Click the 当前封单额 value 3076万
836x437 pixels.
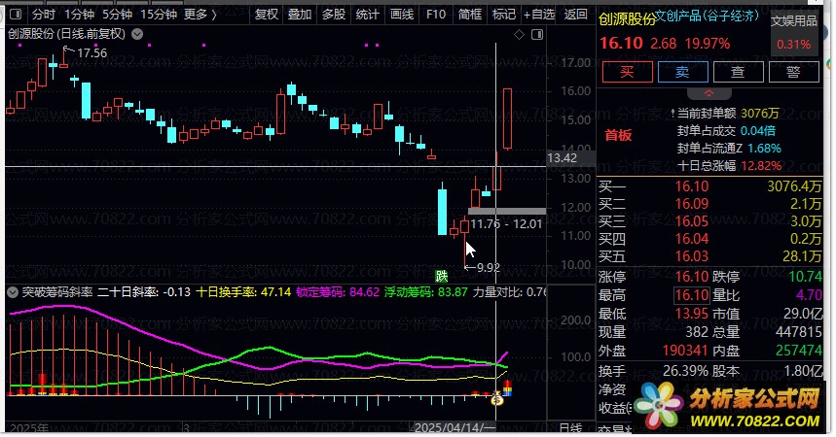point(760,114)
